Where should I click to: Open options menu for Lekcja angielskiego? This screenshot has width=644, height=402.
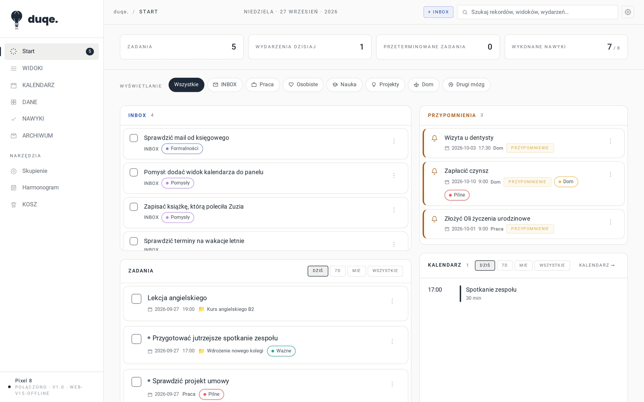[392, 301]
